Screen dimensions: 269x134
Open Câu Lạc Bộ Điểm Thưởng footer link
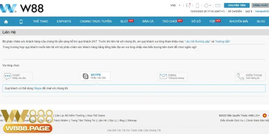[70, 116]
